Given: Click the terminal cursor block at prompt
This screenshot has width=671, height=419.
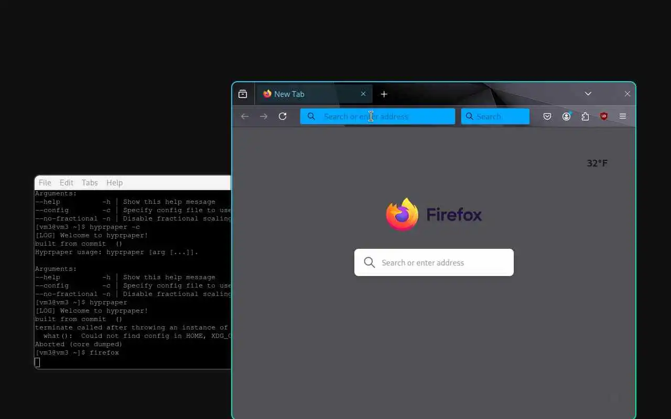Looking at the screenshot, I should tap(37, 361).
